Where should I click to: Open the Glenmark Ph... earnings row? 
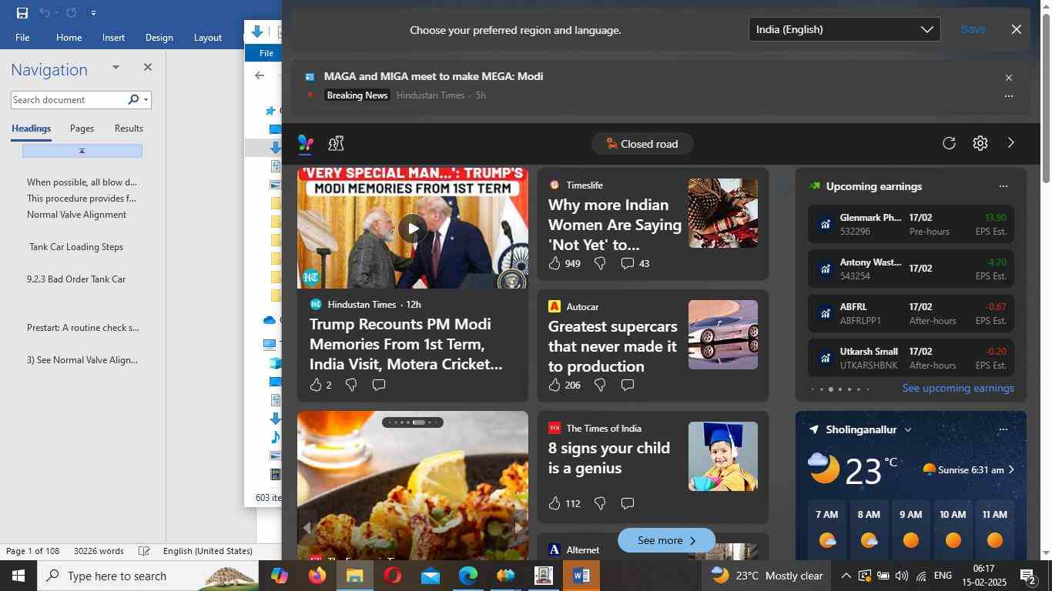(x=910, y=225)
